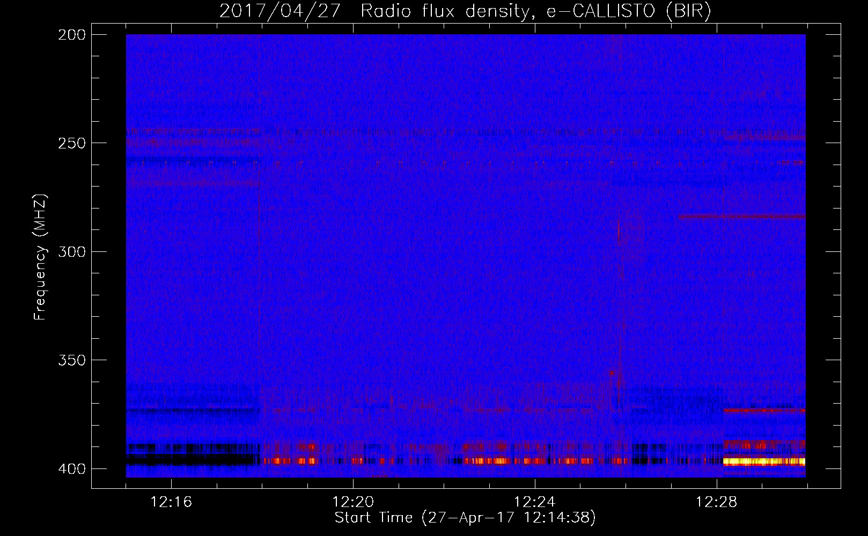Click the 12:28 time tick label
Viewport: 868px width, 536px height.
tap(717, 502)
